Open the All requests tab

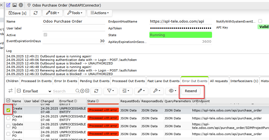(219, 81)
